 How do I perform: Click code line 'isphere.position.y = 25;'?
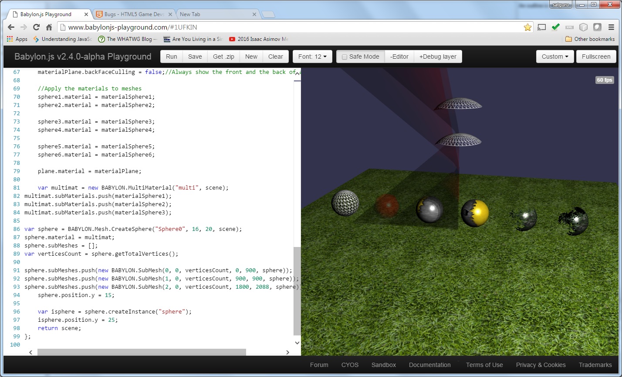click(x=78, y=320)
